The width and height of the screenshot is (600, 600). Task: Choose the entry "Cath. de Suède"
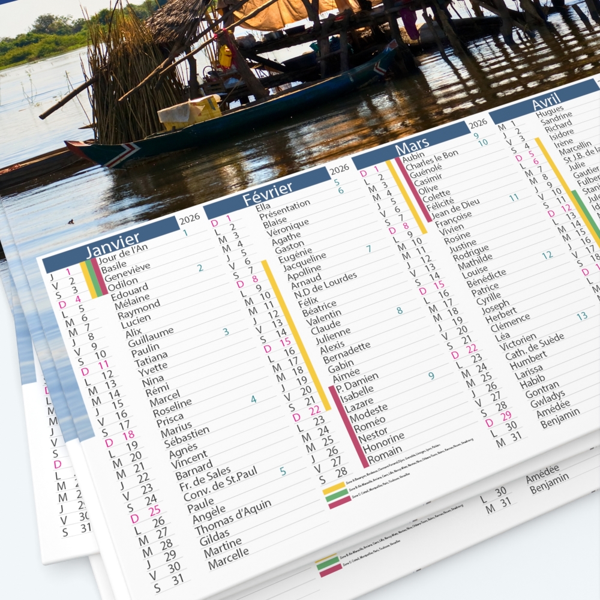point(534,346)
